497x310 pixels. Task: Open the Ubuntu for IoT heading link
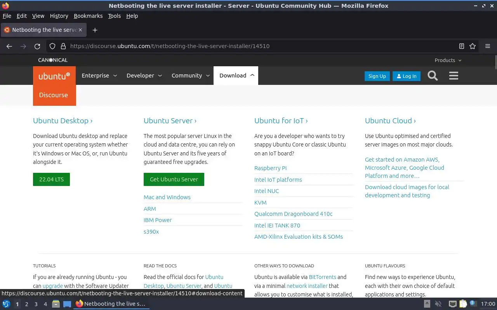[281, 121]
